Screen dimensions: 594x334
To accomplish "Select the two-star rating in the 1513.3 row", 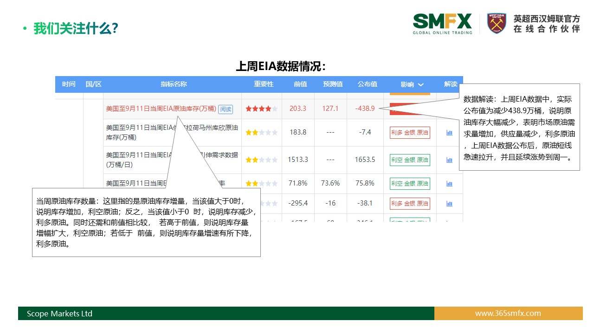I will click(x=262, y=160).
